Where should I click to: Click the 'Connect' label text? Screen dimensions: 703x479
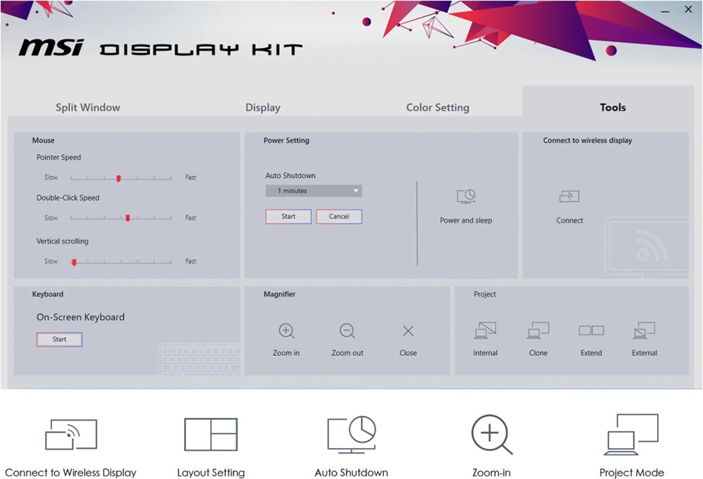click(x=569, y=221)
